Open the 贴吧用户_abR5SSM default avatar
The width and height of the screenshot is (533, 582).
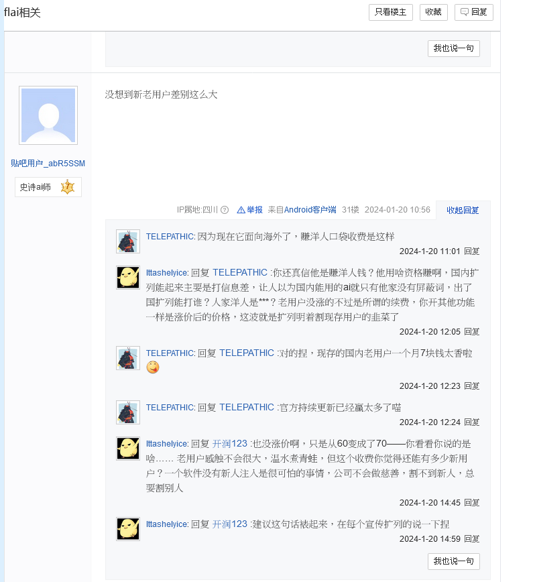click(x=48, y=115)
